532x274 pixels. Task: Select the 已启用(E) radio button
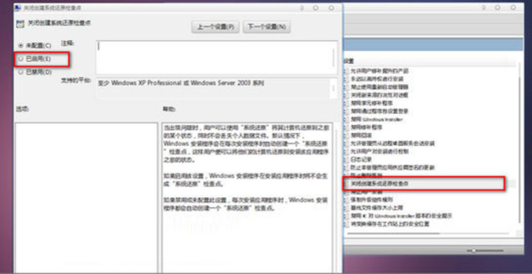coord(21,59)
